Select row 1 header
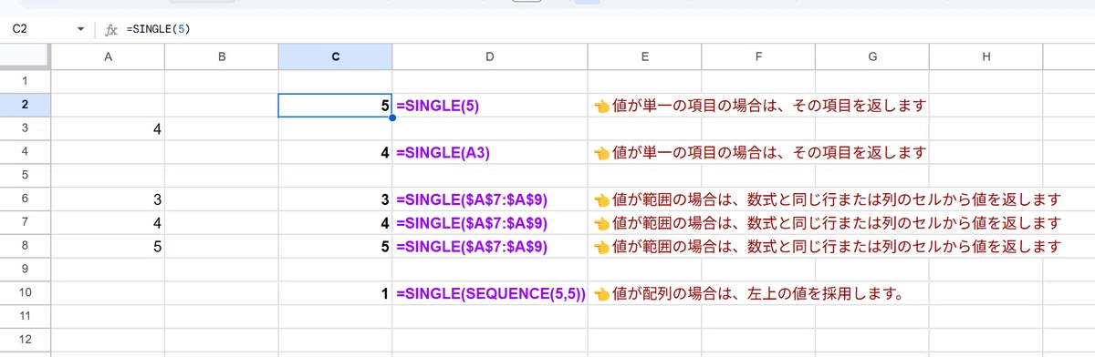 (x=26, y=82)
